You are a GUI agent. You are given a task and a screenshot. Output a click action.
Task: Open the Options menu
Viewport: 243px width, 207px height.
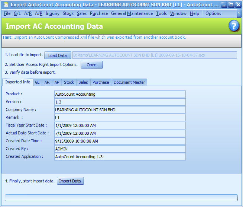click(213, 13)
